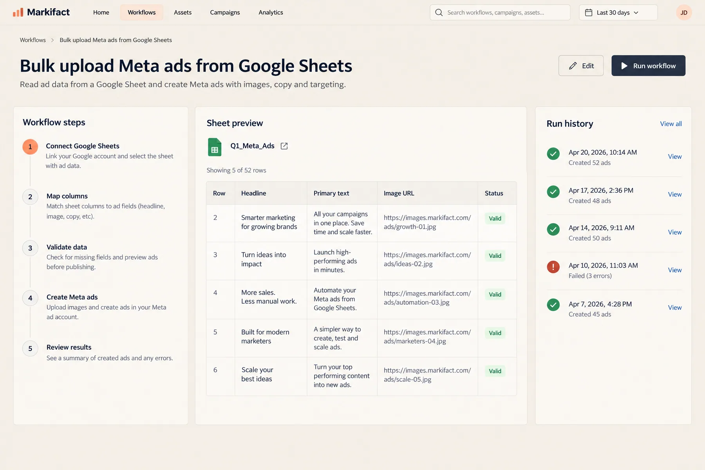Click the success checkmark for Apr 20 run
The height and width of the screenshot is (470, 705).
point(553,154)
